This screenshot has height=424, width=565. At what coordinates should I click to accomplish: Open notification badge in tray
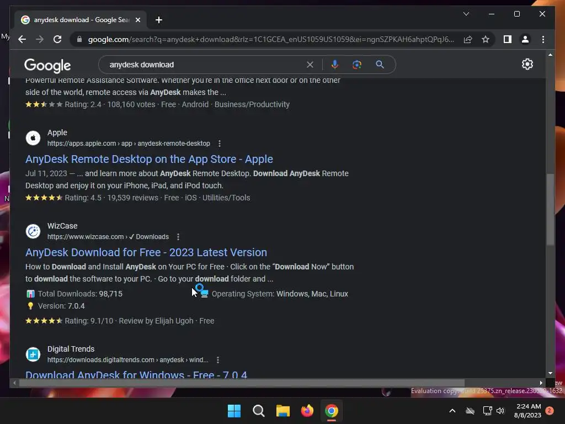pos(550,411)
